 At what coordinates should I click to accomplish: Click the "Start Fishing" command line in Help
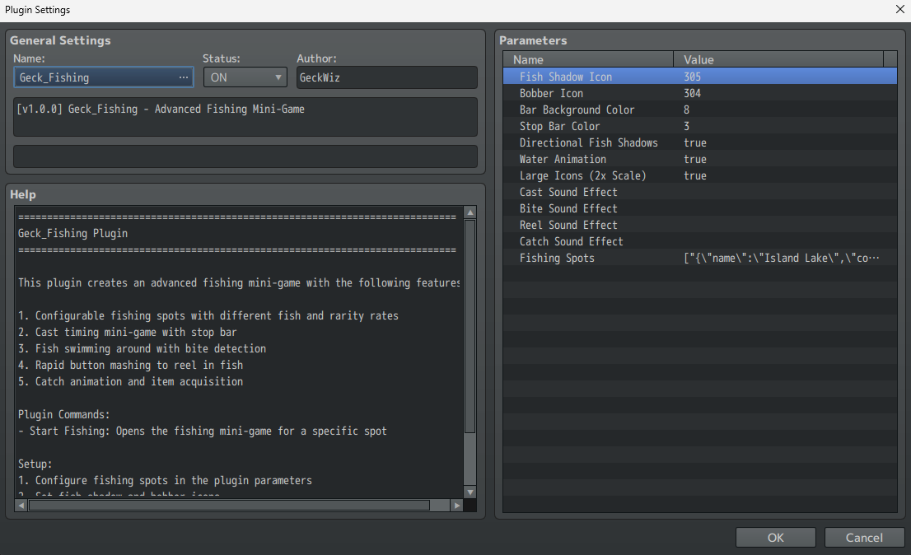[x=202, y=431]
